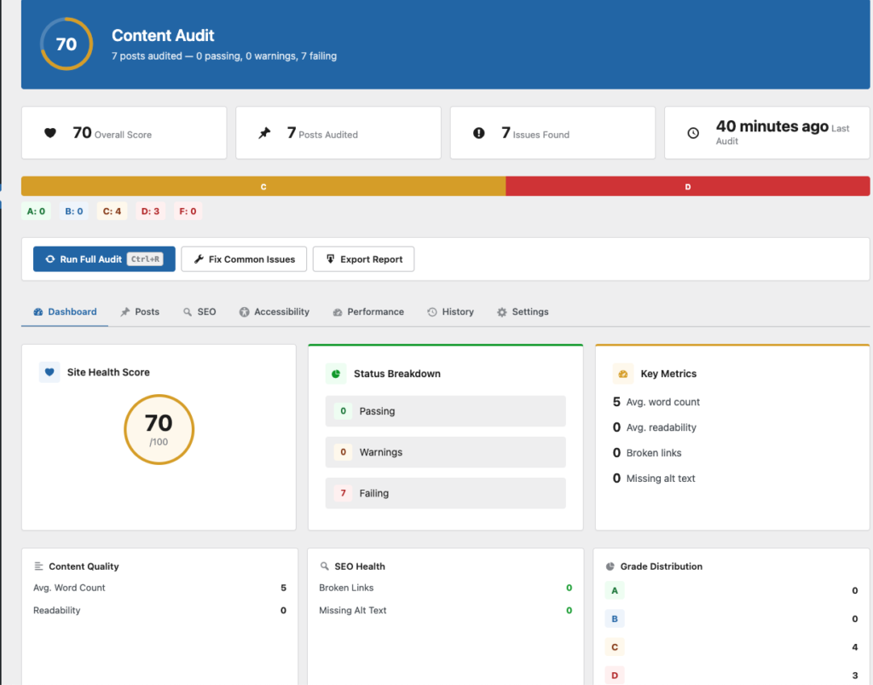Open the History tab
Image resolution: width=873 pixels, height=685 pixels.
pyautogui.click(x=450, y=312)
